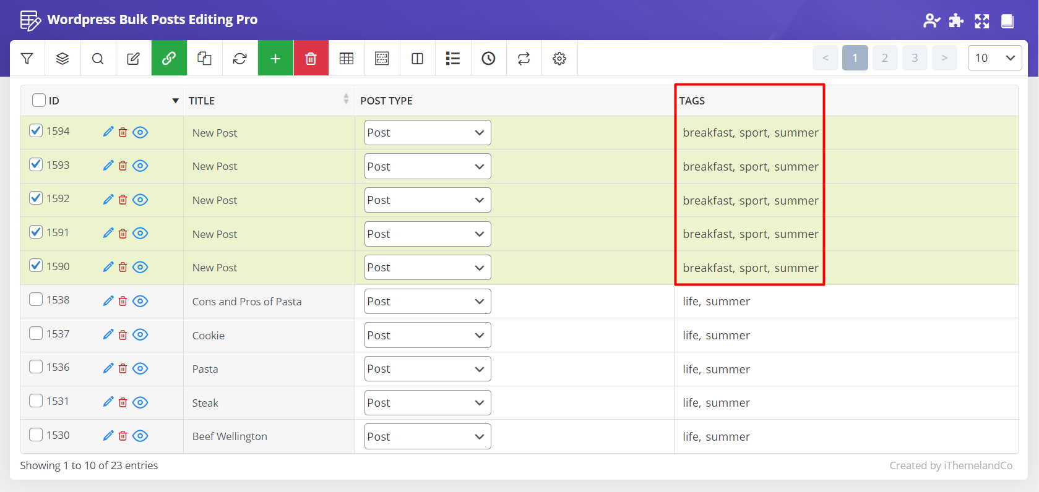Viewport: 1039px width, 492px height.
Task: Go to page 3 of results
Action: coord(915,58)
